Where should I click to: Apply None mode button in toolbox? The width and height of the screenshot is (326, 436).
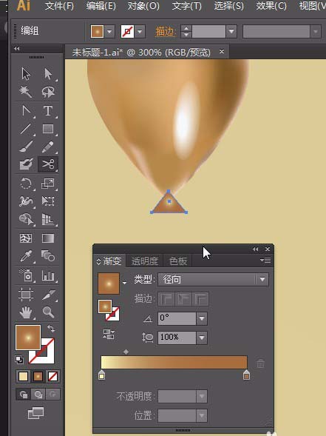pyautogui.click(x=52, y=377)
